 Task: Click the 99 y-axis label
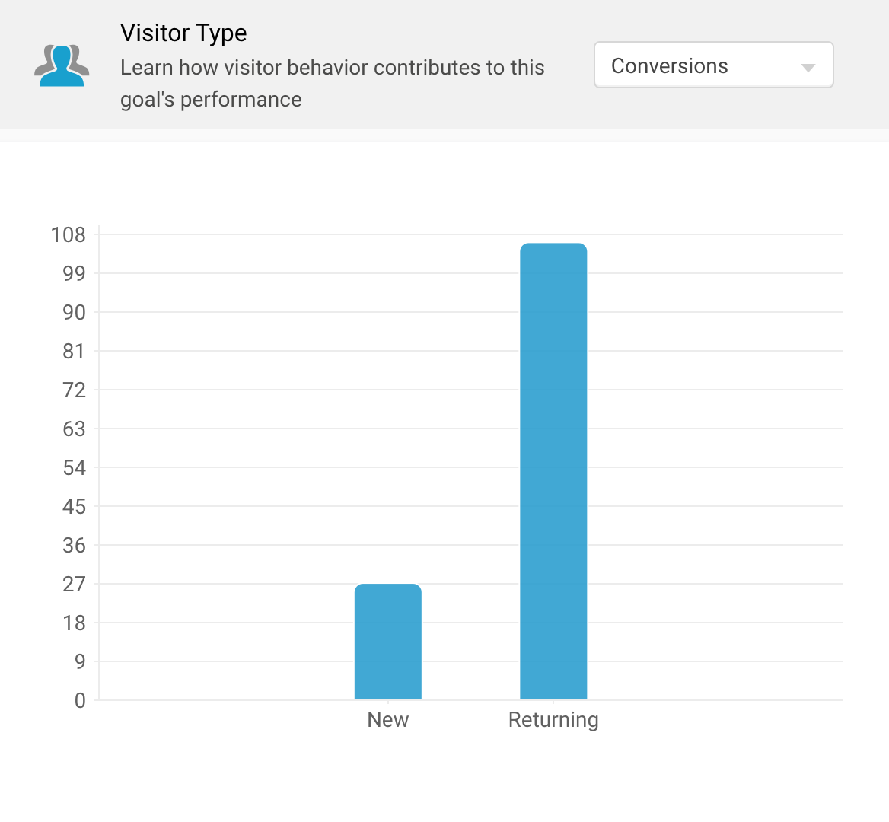point(74,274)
